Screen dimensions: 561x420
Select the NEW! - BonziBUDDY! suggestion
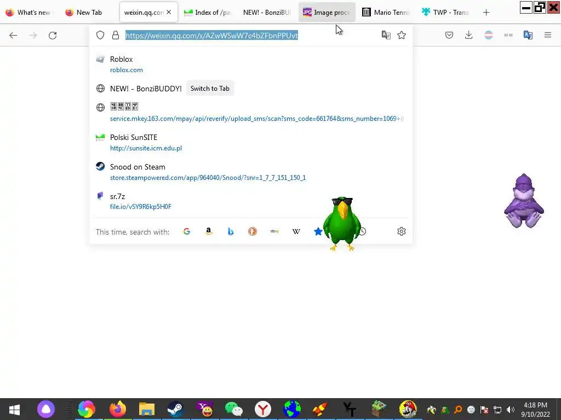(146, 89)
